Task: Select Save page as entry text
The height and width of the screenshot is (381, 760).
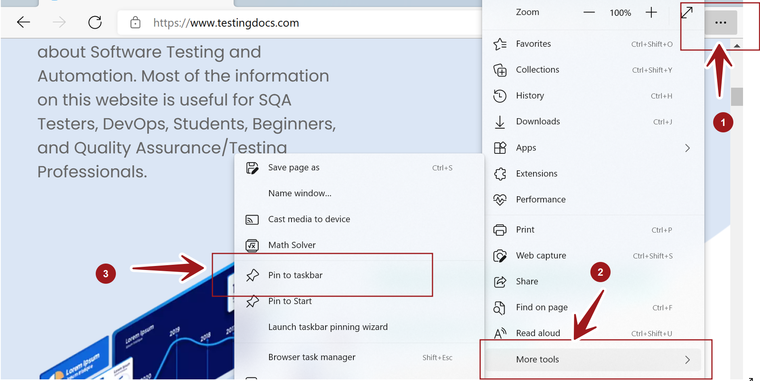Action: point(294,167)
